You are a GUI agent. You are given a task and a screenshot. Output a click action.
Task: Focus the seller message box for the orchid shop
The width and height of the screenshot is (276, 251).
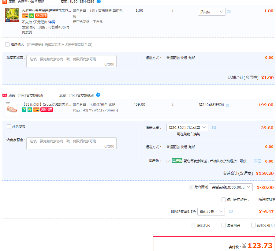pos(72,61)
